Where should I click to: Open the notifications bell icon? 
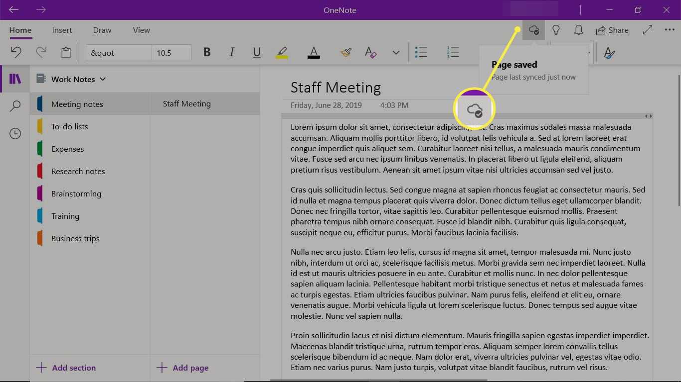coord(578,30)
